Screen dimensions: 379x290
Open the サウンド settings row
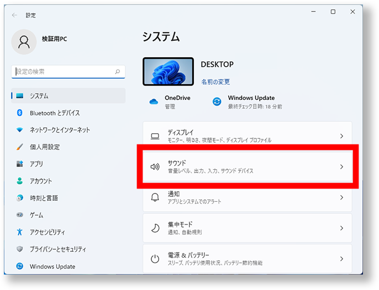248,167
